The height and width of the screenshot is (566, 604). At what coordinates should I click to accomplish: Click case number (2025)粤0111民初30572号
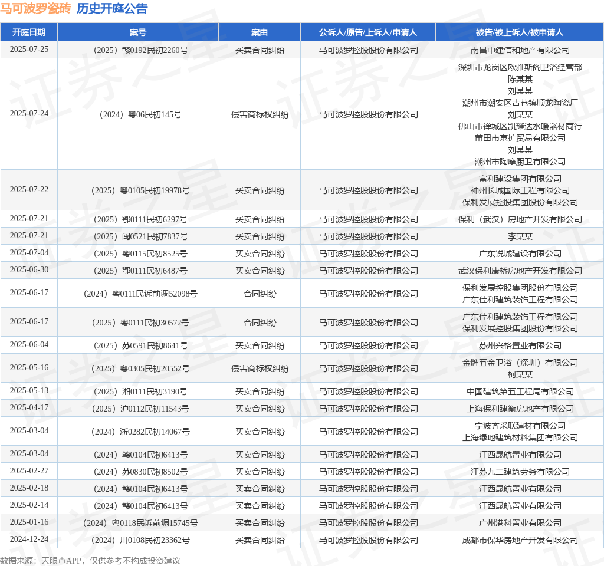pyautogui.click(x=140, y=323)
